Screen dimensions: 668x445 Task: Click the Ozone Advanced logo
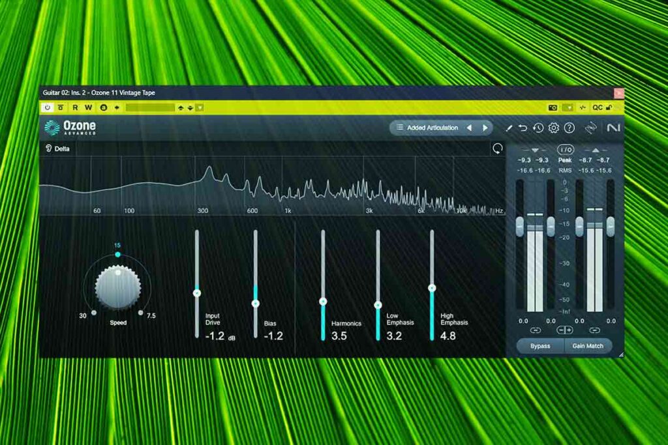70,127
